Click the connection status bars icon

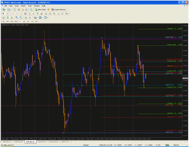pos(167,145)
